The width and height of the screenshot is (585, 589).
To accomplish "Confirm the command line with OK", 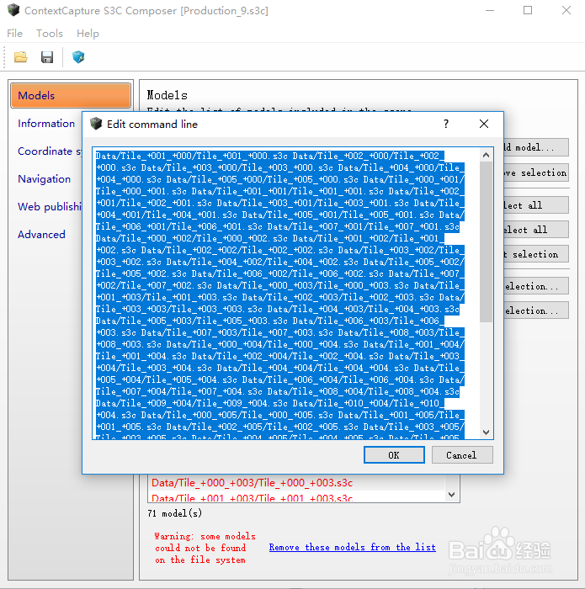I will pyautogui.click(x=394, y=455).
